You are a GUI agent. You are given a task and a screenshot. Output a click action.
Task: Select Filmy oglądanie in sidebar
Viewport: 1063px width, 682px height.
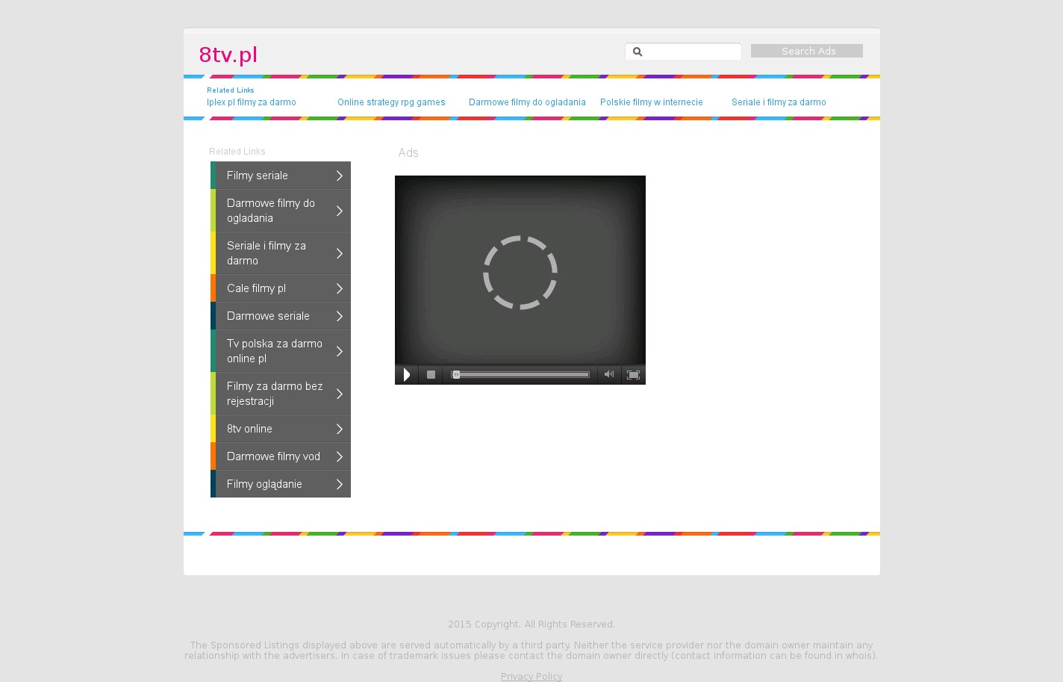[x=264, y=484]
